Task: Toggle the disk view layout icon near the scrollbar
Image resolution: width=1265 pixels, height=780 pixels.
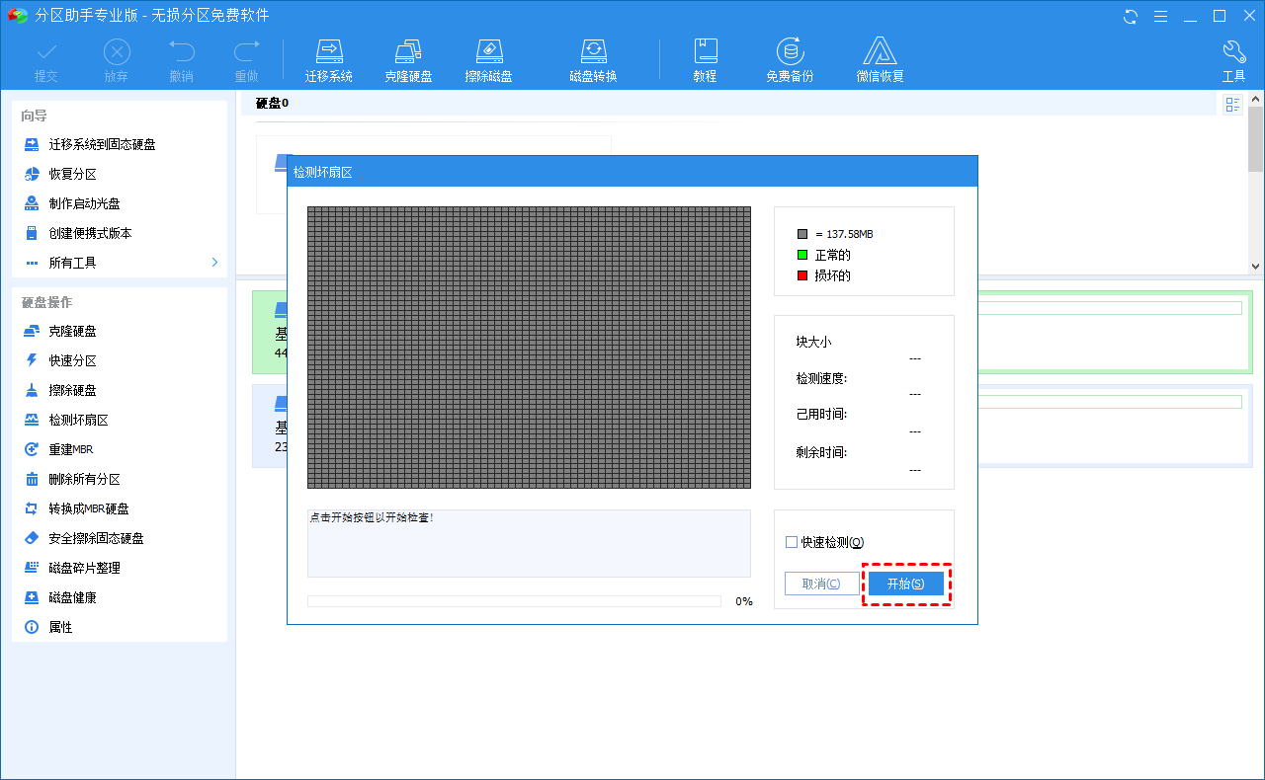Action: click(1232, 104)
